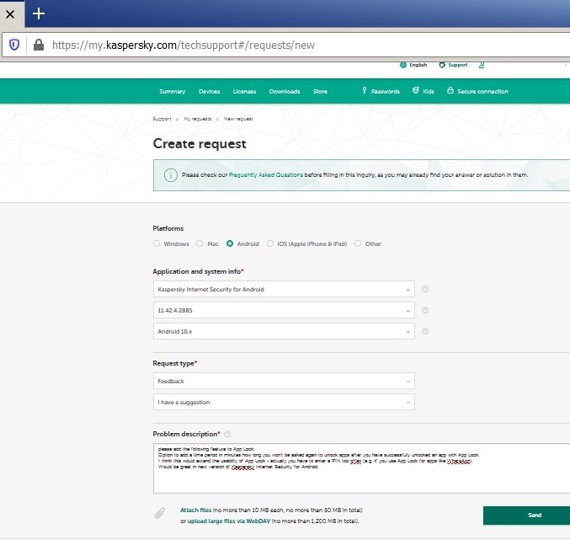This screenshot has width=570, height=545.
Task: Select the Mac platform radio button
Action: 200,243
